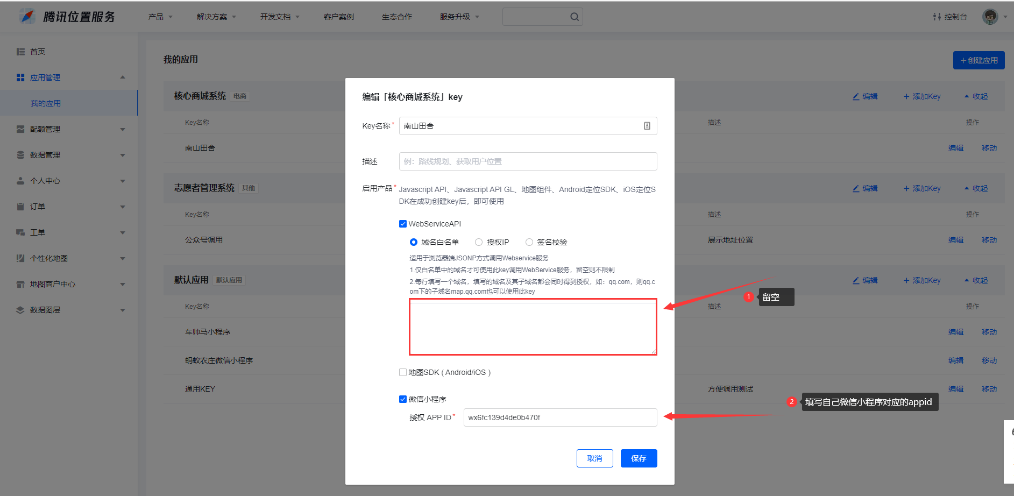
Task: Click the 个性化地图 sidebar icon
Action: click(x=20, y=258)
